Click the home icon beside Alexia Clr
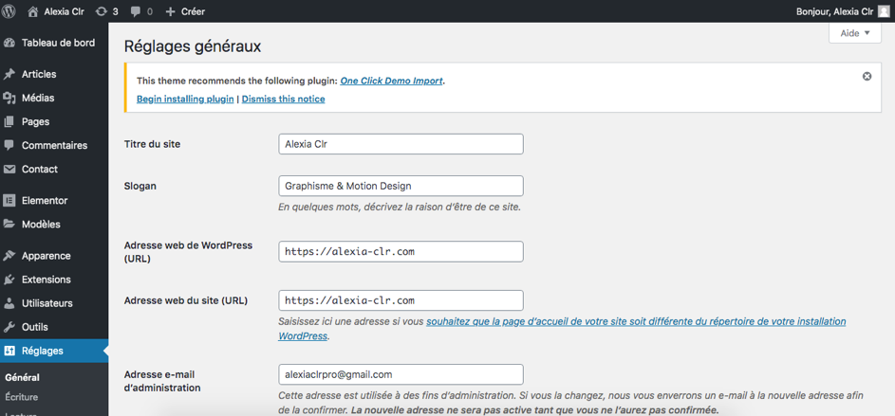The width and height of the screenshot is (895, 416). click(33, 10)
